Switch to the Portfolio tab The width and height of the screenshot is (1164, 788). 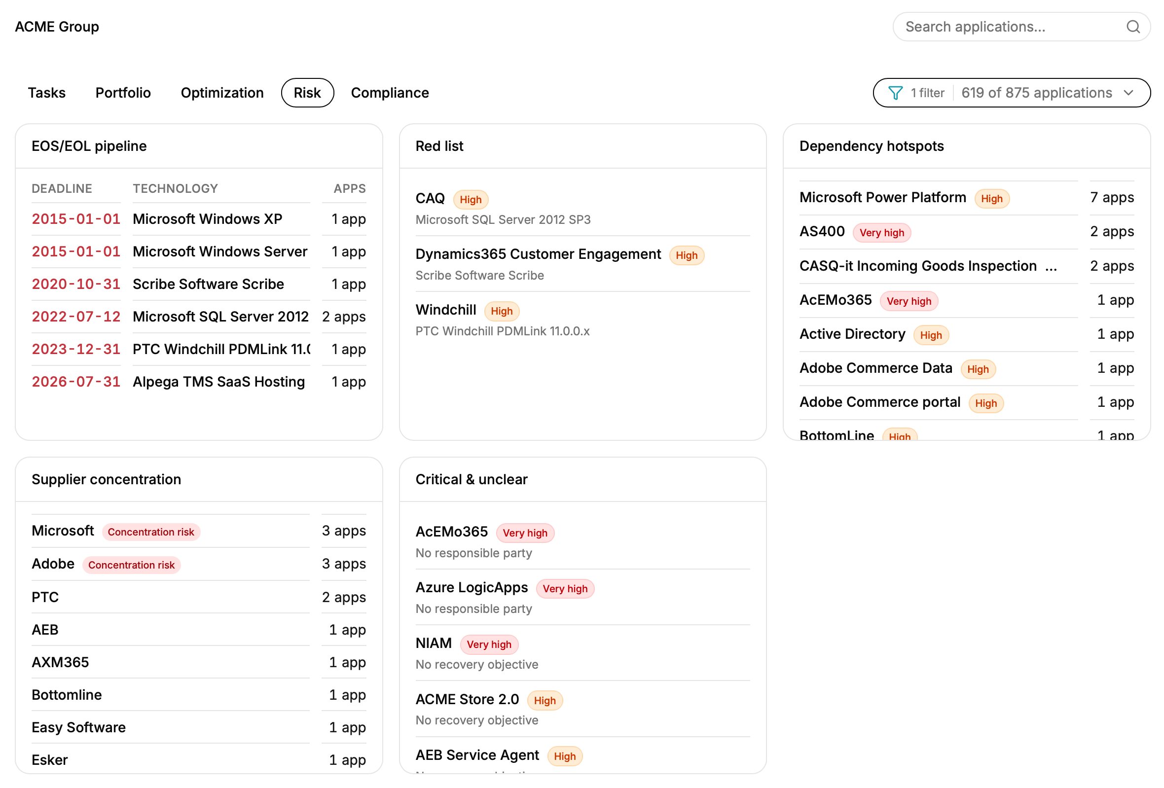(123, 93)
